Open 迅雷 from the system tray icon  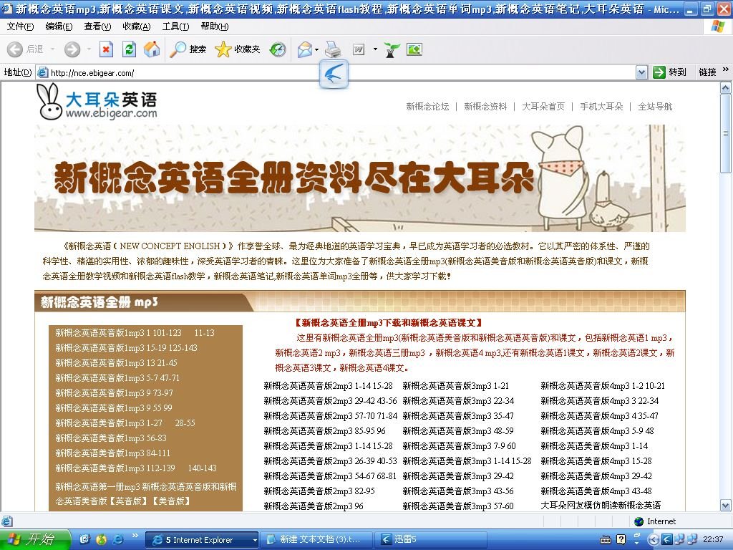pyautogui.click(x=666, y=539)
